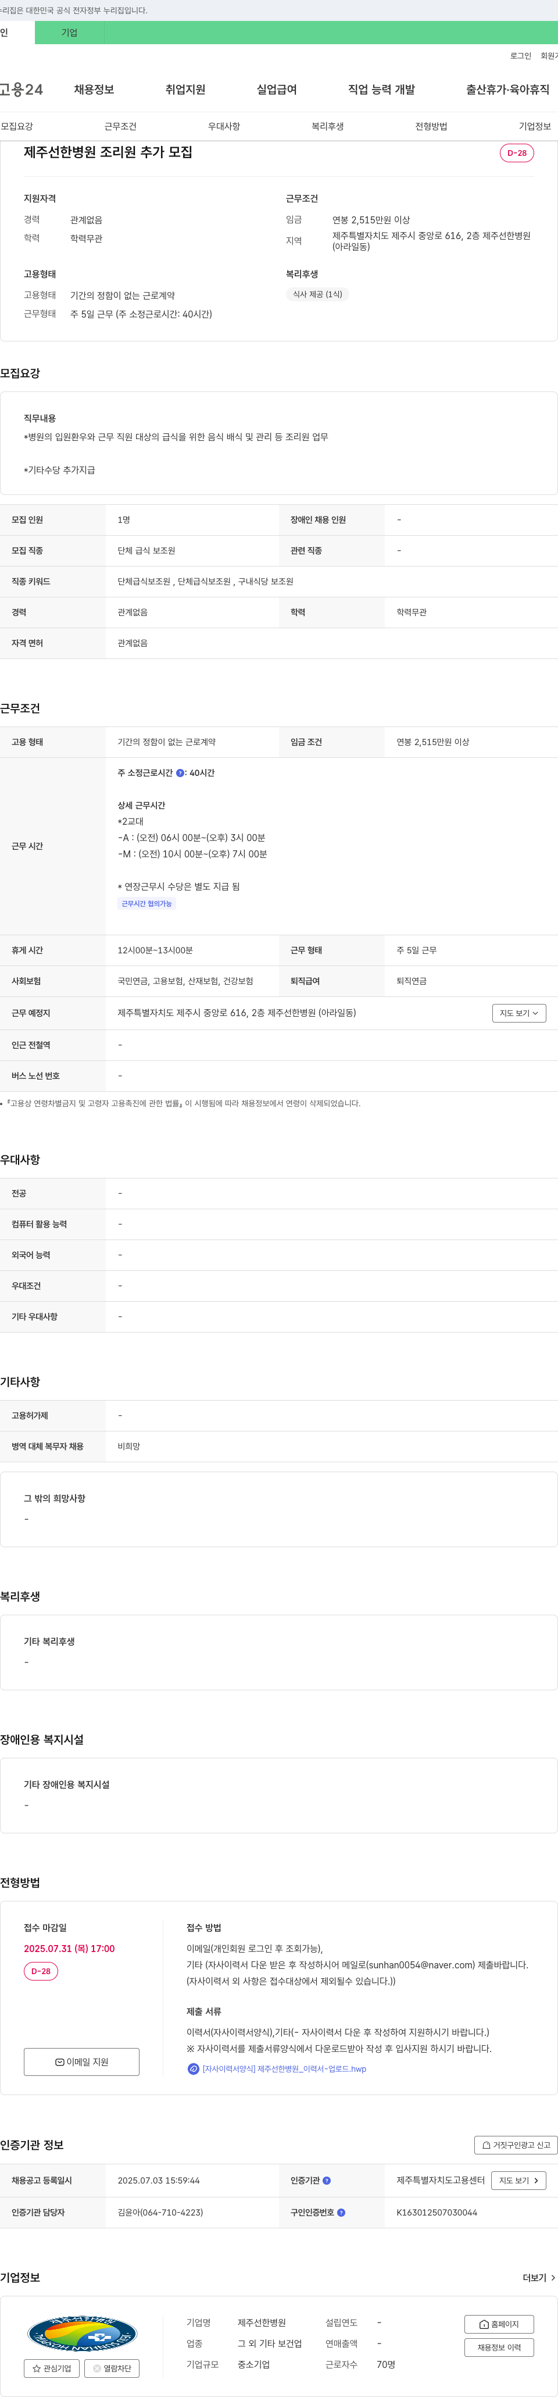Jump to 모집요강 section tab
Screen dimensions: 558x2397
(x=17, y=126)
